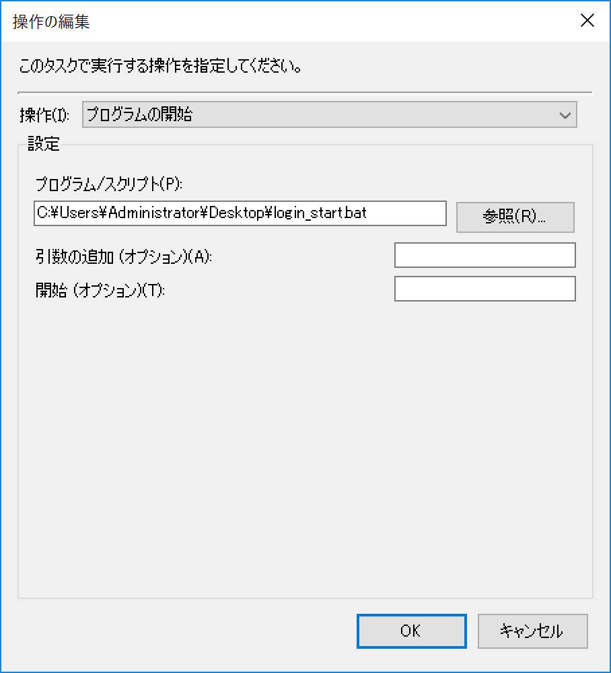Dismiss the dialog via キャンセル button
611x673 pixels.
(532, 631)
